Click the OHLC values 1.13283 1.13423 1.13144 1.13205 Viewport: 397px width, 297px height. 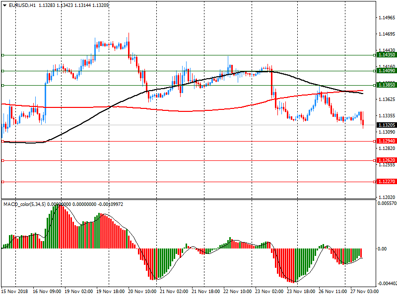point(74,5)
